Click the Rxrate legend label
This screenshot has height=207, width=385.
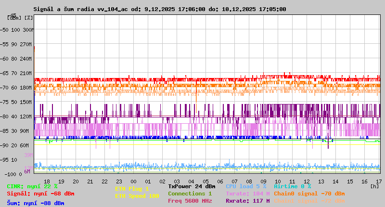pos(247,201)
